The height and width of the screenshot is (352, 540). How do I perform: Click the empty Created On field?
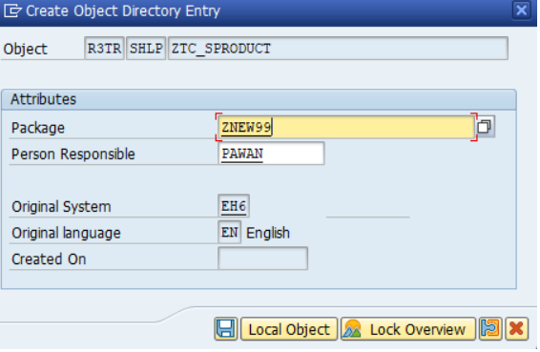(262, 259)
